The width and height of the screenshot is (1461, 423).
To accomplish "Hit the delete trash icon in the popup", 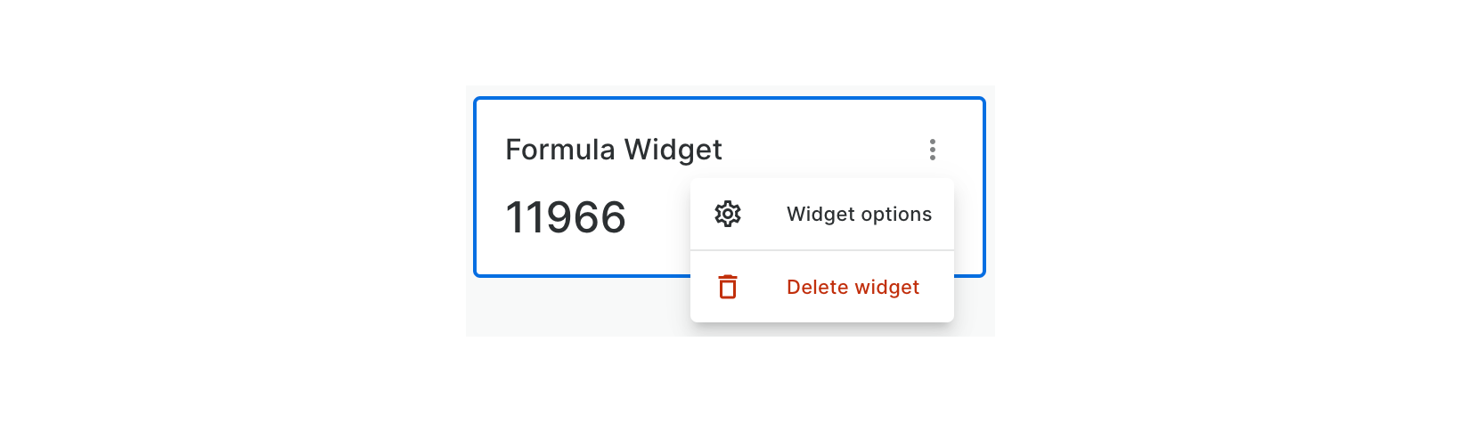I will 728,287.
